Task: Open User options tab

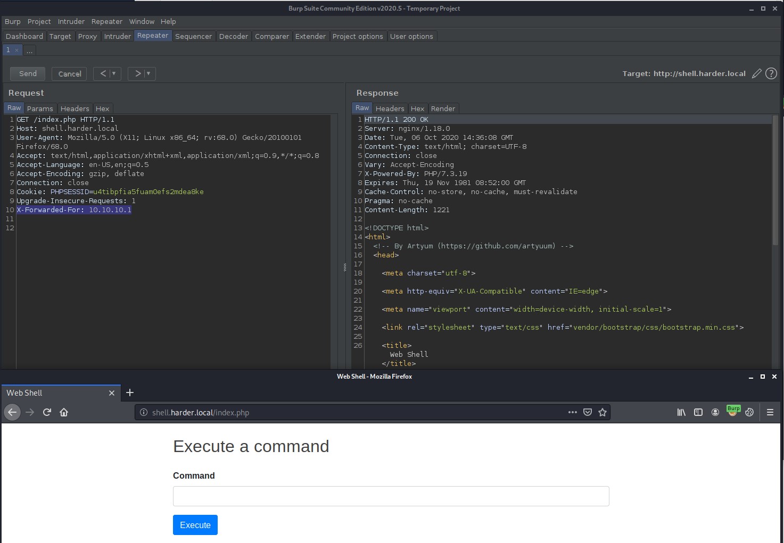Action: [x=411, y=36]
